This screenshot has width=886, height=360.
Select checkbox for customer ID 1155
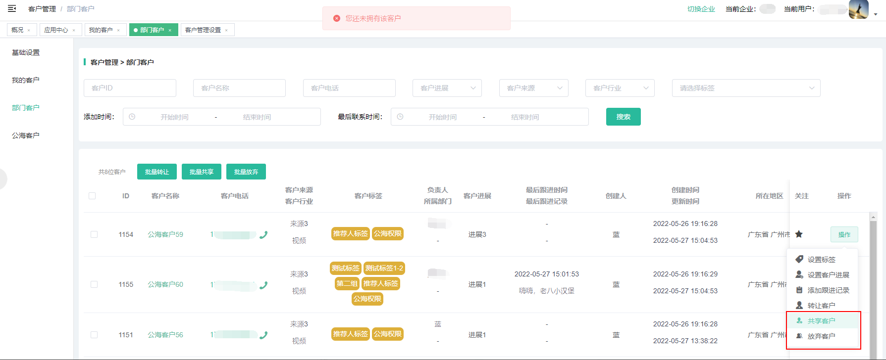coord(94,284)
